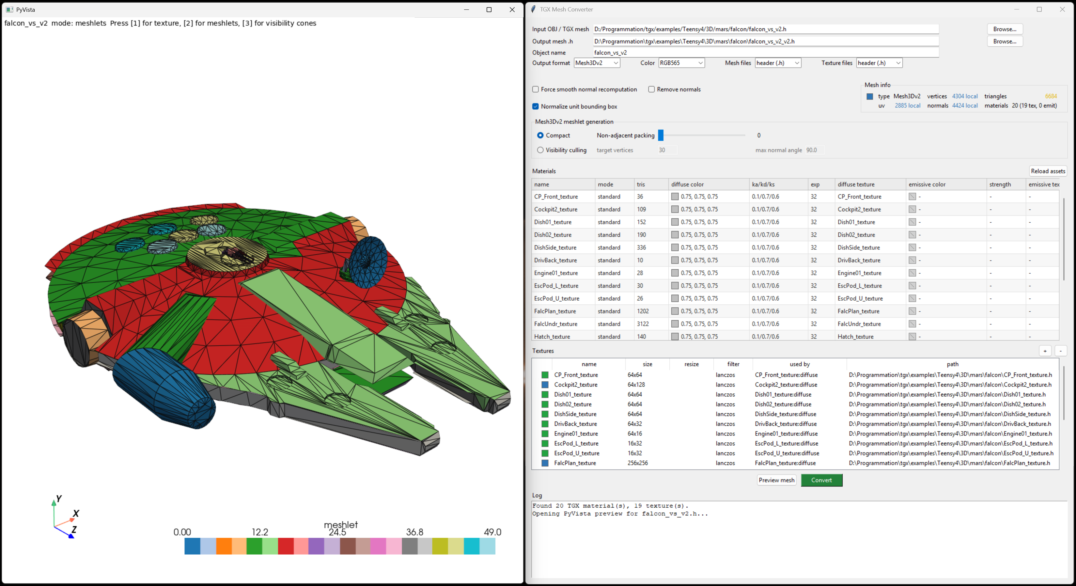Click the 'size' column header in Textures table
Screen dimensions: 1076x586
pyautogui.click(x=647, y=364)
